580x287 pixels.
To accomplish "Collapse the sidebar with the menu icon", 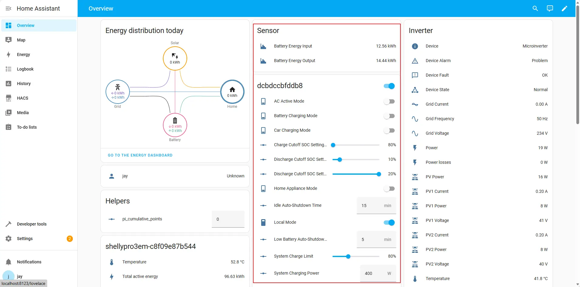I will click(x=8, y=8).
